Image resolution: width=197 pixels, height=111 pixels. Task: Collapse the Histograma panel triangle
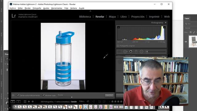click(x=166, y=23)
